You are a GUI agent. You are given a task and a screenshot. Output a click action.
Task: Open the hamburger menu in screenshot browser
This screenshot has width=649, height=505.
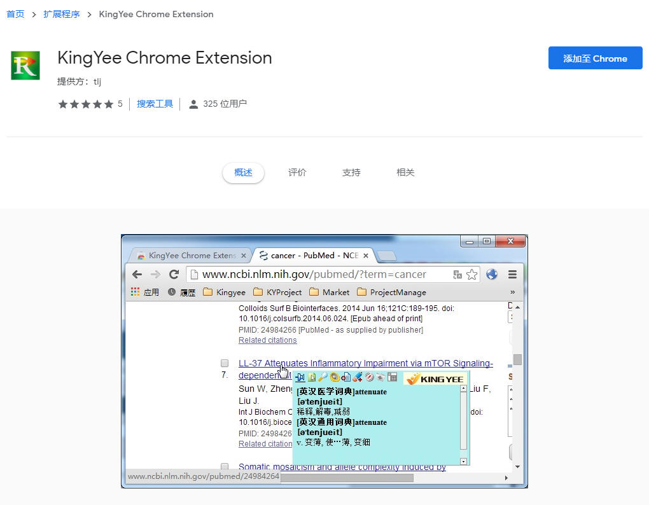coord(512,275)
